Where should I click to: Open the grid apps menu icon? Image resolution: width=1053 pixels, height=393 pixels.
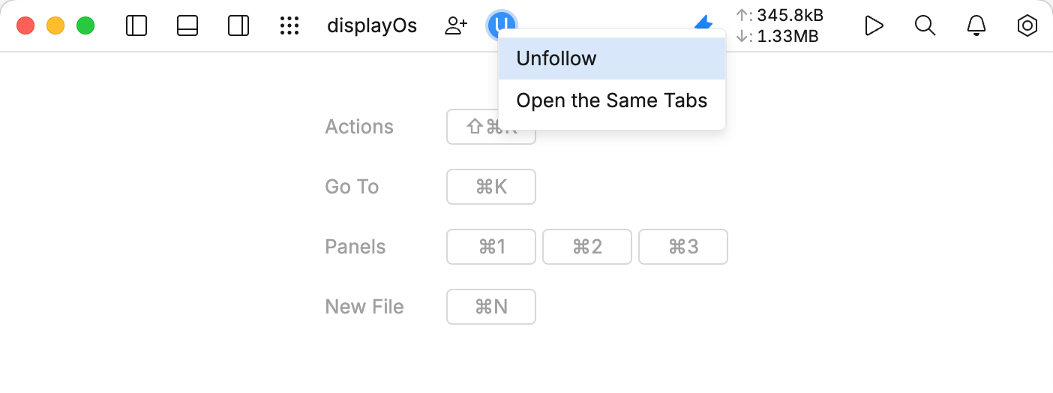(289, 26)
